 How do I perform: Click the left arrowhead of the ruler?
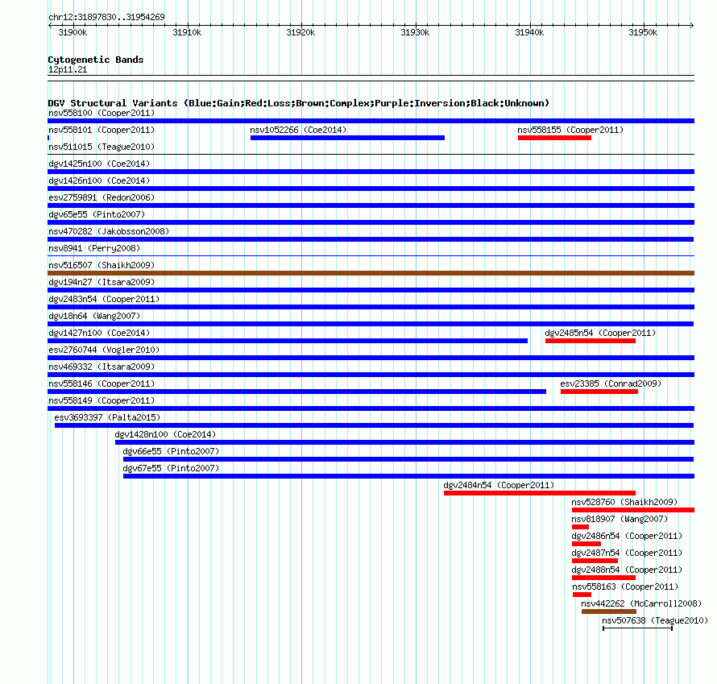(50, 25)
